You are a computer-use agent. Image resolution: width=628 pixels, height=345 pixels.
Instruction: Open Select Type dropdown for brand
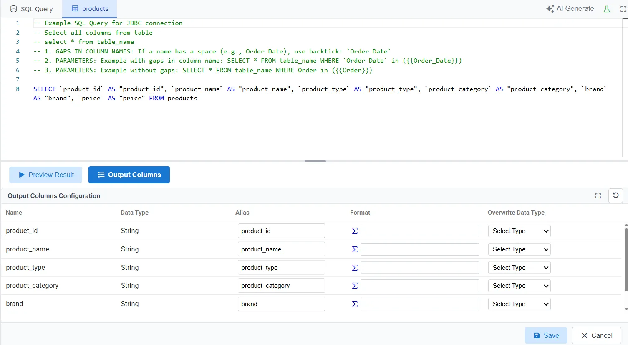coord(519,304)
